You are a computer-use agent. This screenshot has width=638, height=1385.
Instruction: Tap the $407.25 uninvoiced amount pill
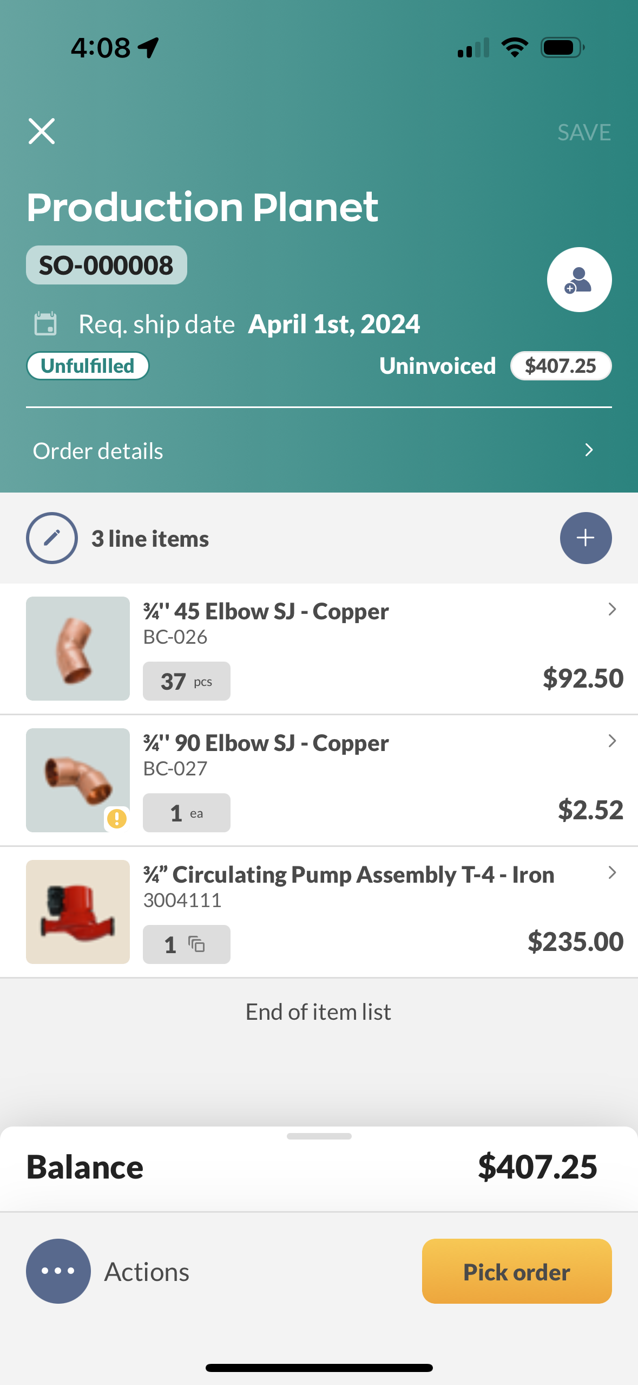pyautogui.click(x=561, y=366)
